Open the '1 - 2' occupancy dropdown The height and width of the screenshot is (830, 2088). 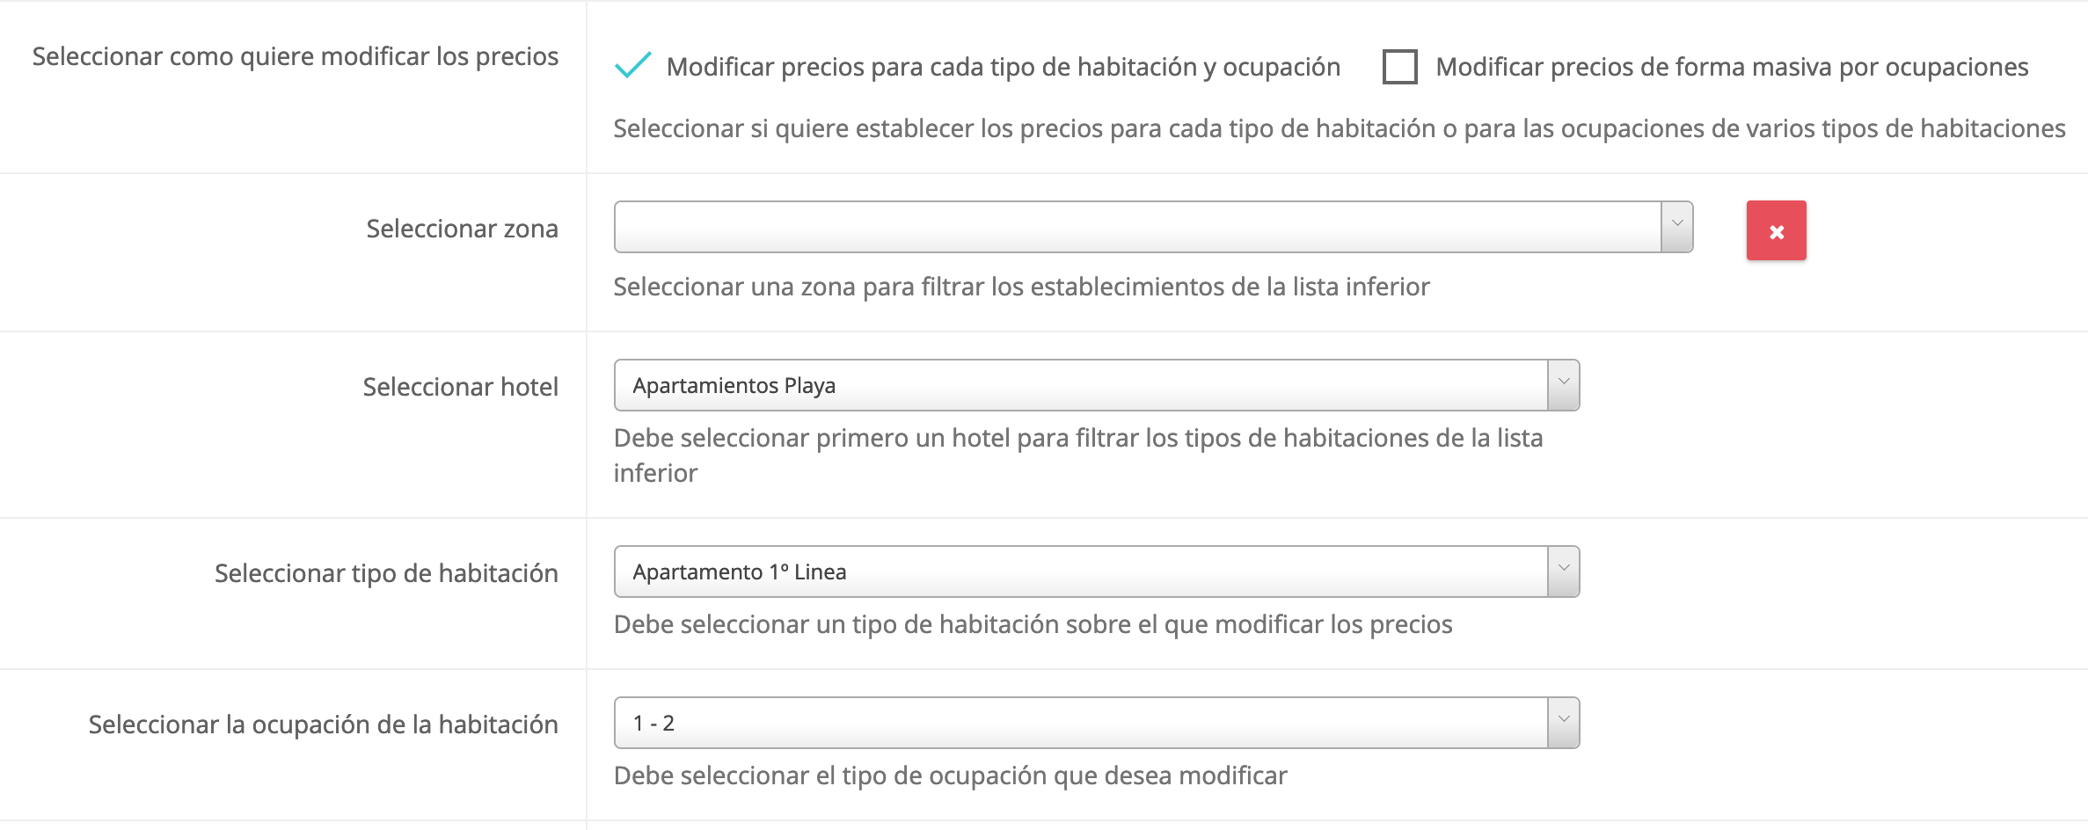[1080, 723]
